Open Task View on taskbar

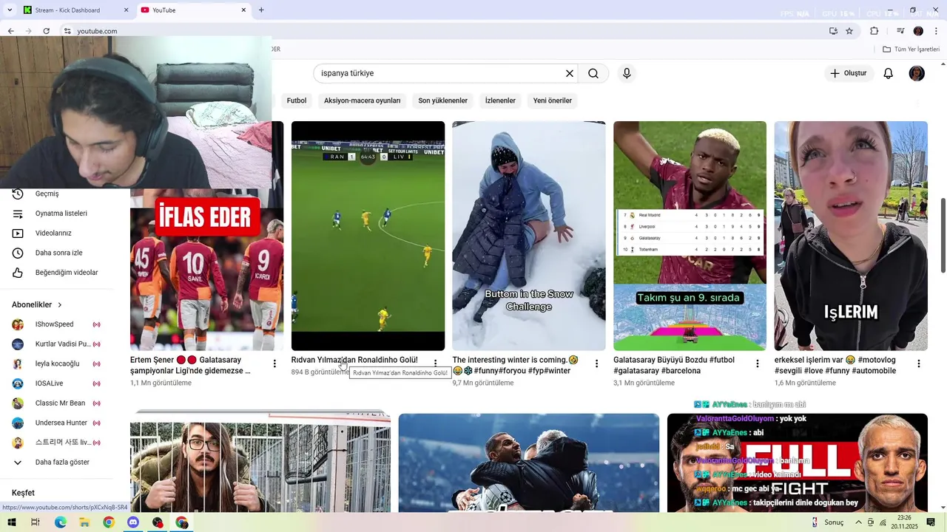coord(35,522)
